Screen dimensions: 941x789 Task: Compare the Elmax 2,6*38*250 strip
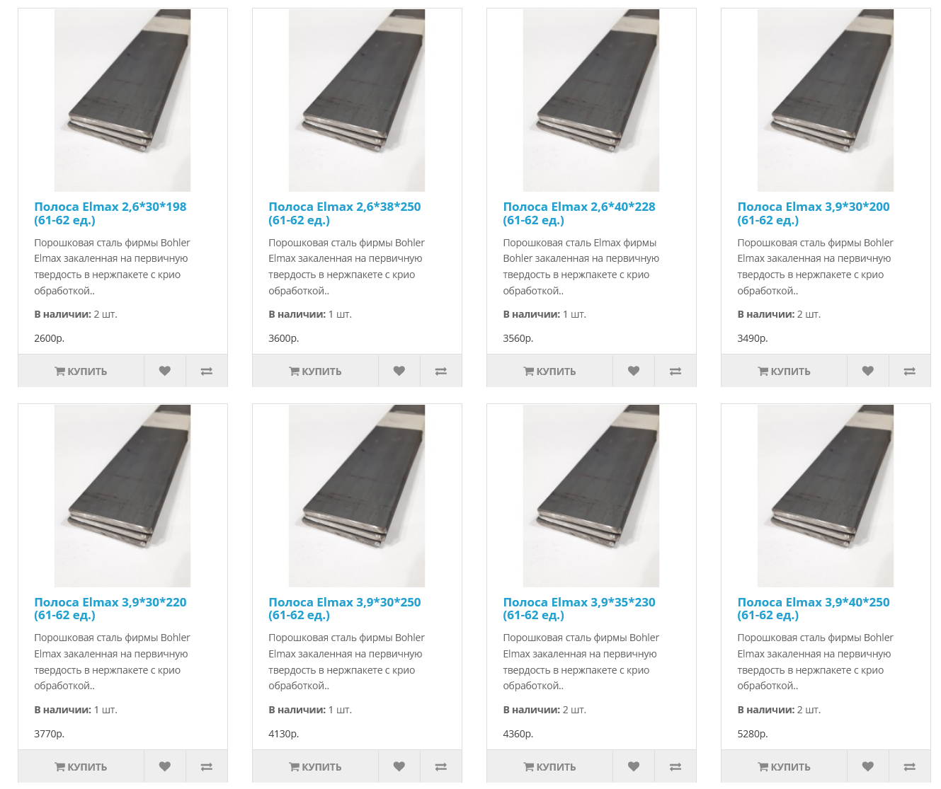click(441, 371)
